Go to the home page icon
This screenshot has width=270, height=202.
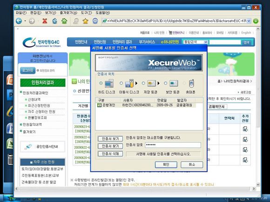(64, 21)
